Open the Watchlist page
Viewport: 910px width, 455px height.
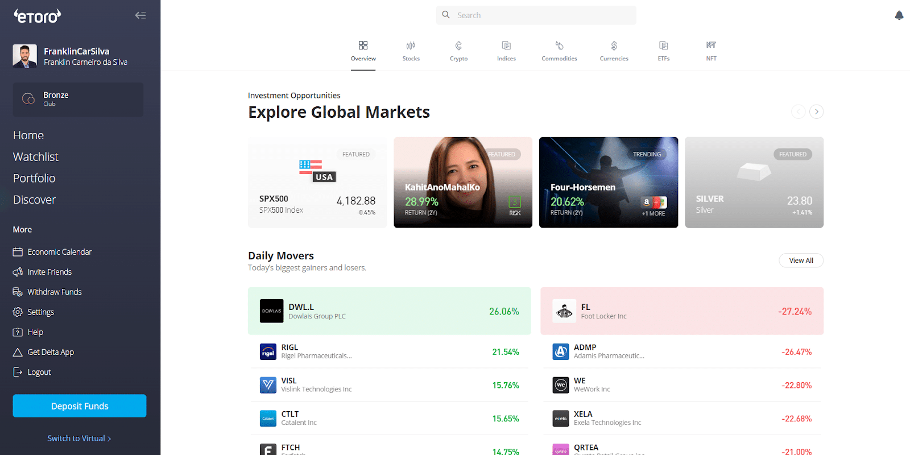pyautogui.click(x=36, y=156)
